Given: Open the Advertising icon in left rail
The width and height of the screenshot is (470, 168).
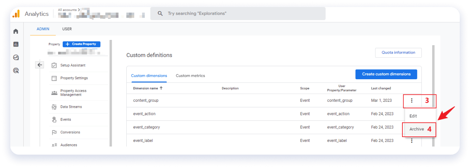Looking at the screenshot, I should (16, 70).
